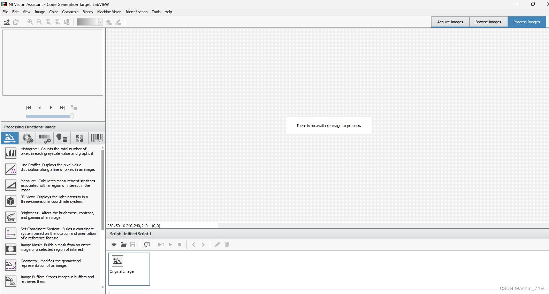Click the script info speech bubble icon
The height and width of the screenshot is (294, 549).
[147, 245]
